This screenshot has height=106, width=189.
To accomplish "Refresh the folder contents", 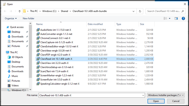I will [x=140, y=11].
